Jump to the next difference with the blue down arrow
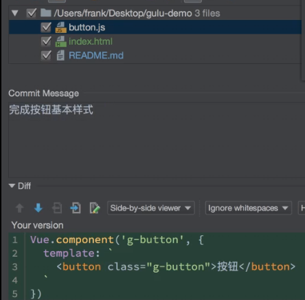305x300 pixels. click(x=38, y=208)
